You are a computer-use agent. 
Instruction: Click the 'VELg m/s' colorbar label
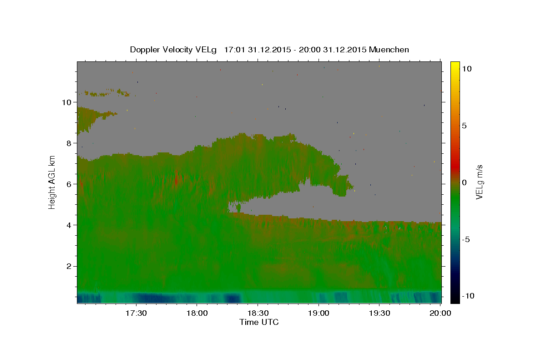479,182
